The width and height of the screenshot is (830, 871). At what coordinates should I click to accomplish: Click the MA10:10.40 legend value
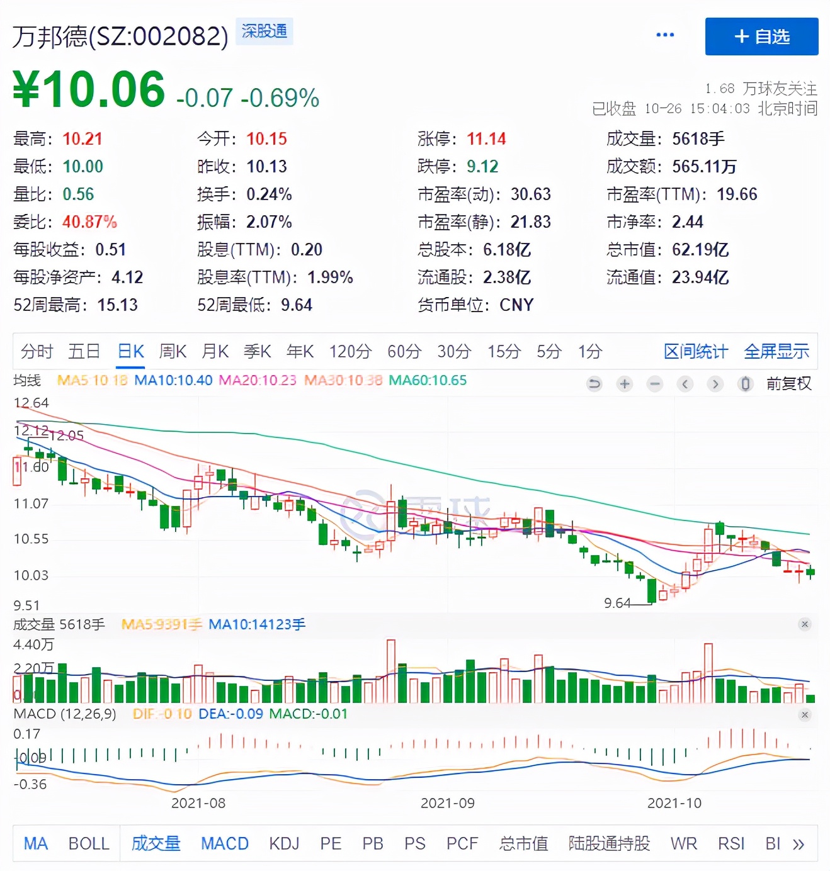[x=173, y=380]
